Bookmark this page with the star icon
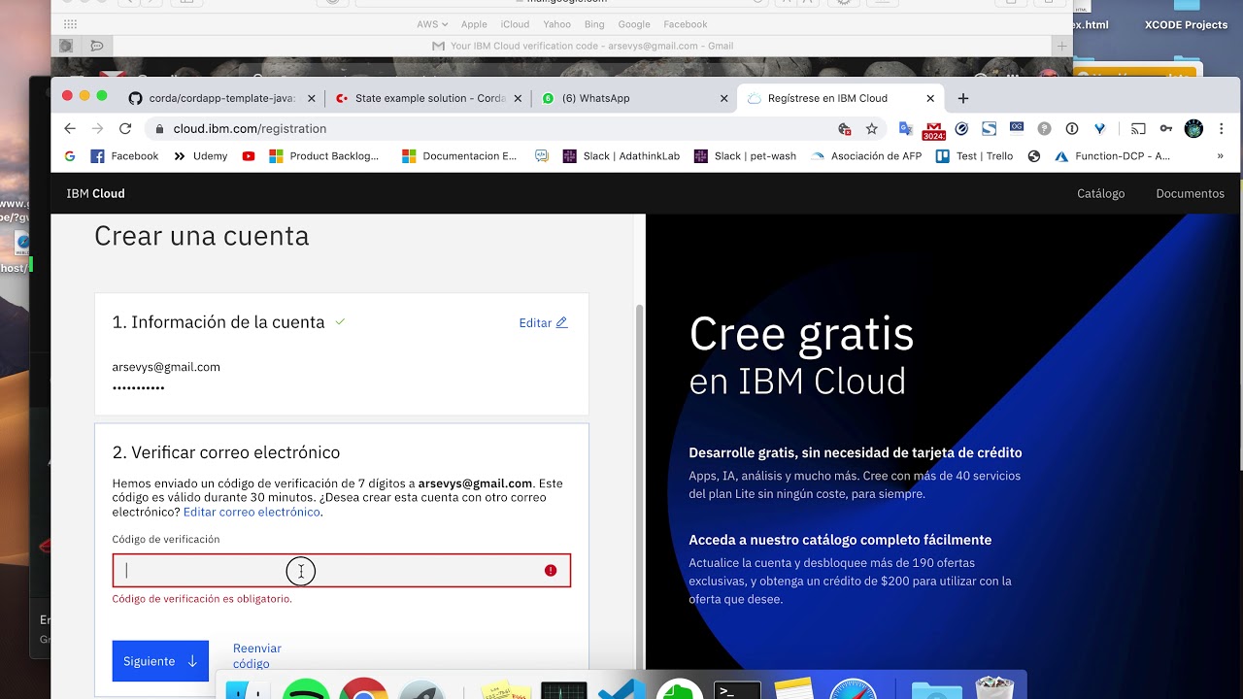This screenshot has height=699, width=1243. [872, 128]
